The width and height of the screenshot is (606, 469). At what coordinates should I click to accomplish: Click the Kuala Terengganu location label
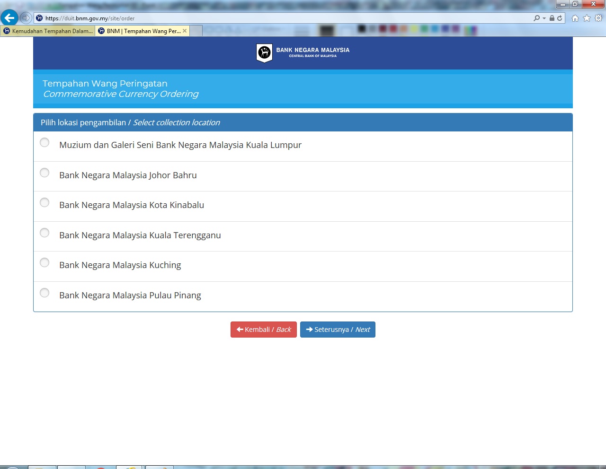140,235
